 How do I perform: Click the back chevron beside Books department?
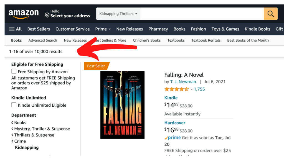(12, 122)
